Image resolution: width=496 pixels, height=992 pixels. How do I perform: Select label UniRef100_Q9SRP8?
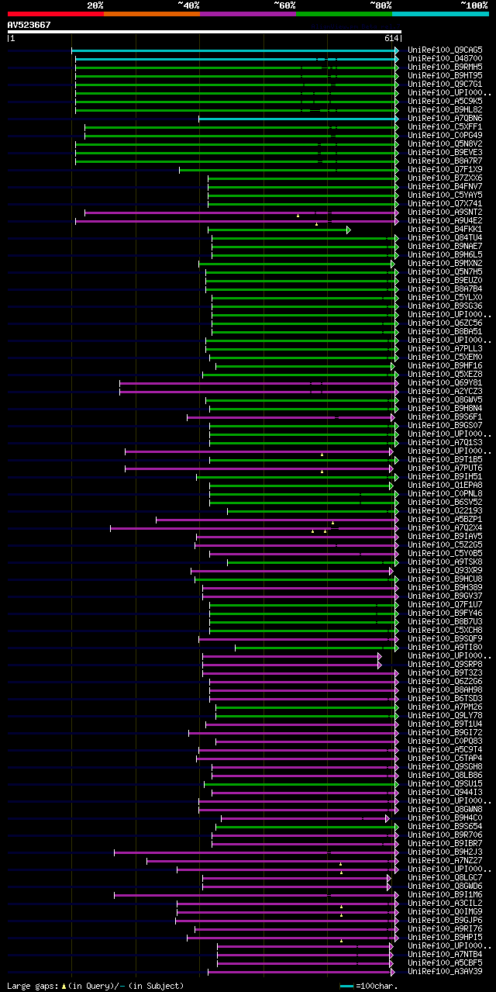point(444,664)
